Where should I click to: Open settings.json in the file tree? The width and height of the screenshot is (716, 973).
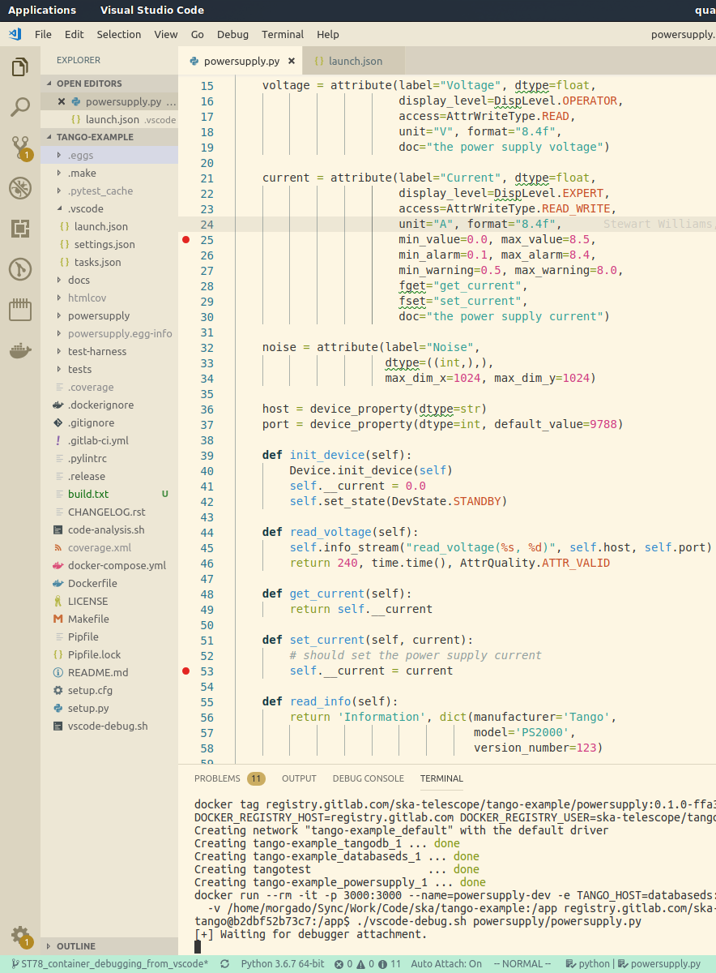[x=109, y=244]
